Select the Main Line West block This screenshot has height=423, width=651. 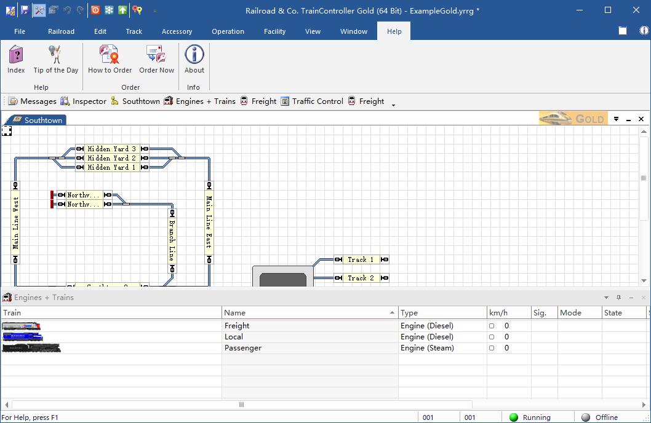click(x=15, y=223)
